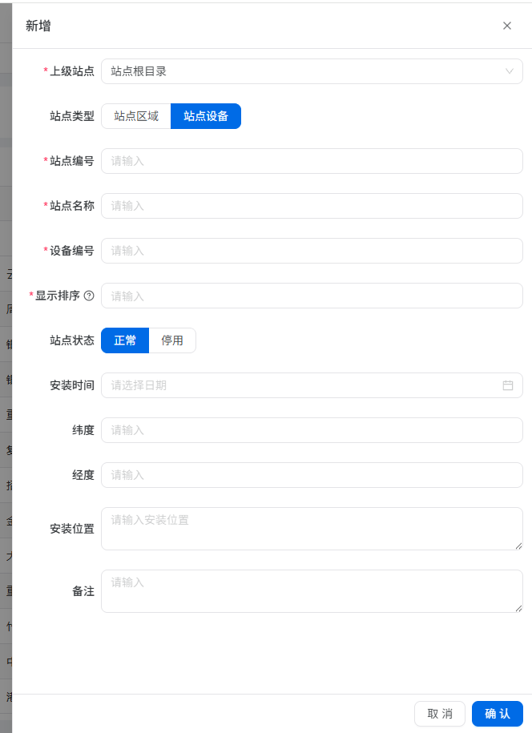The height and width of the screenshot is (733, 532).
Task: Click the help icon beside 显示排序
Action: click(x=89, y=296)
